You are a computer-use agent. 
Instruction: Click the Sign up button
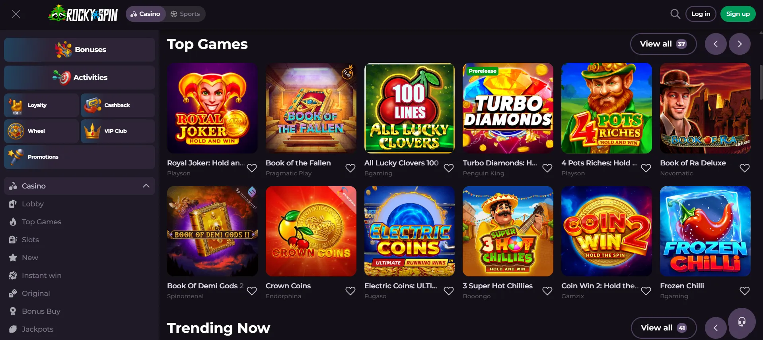738,14
